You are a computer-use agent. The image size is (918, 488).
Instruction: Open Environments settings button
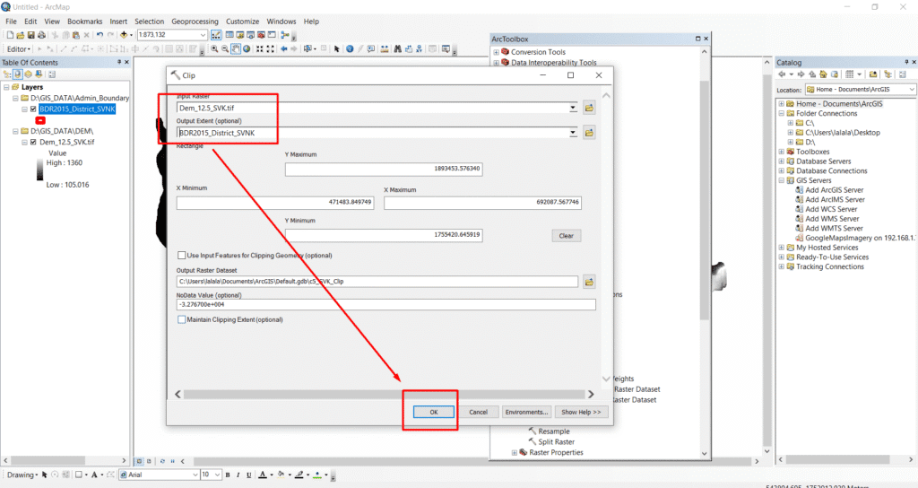(526, 412)
